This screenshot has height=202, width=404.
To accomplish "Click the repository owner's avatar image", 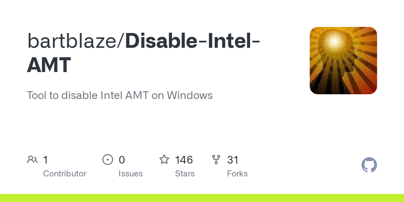I will point(343,61).
